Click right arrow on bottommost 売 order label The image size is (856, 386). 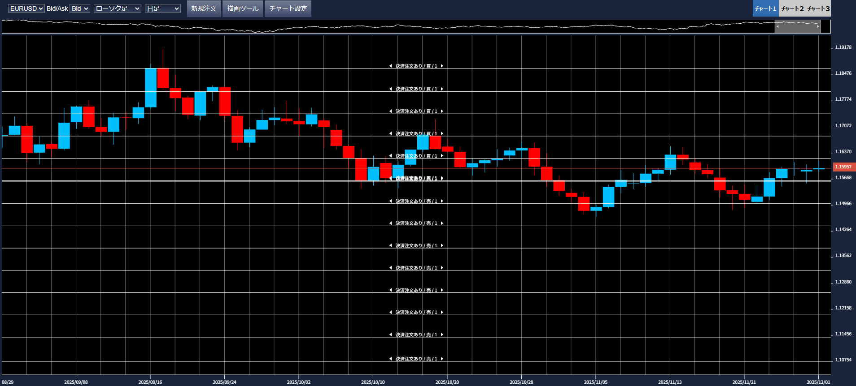point(442,359)
